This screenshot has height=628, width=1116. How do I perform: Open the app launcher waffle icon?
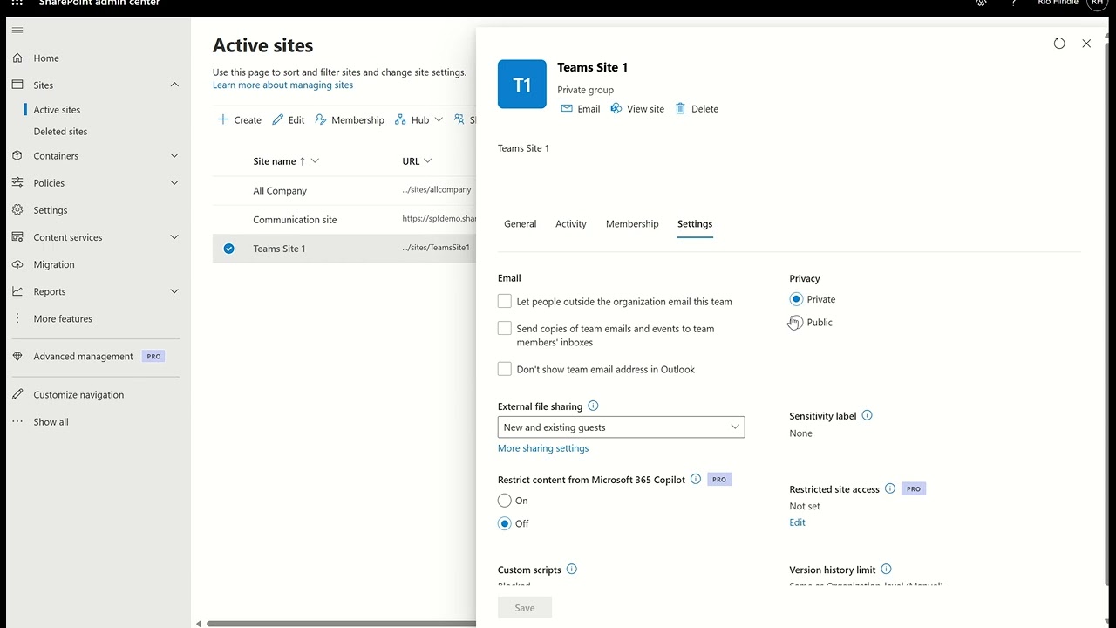pos(17,3)
